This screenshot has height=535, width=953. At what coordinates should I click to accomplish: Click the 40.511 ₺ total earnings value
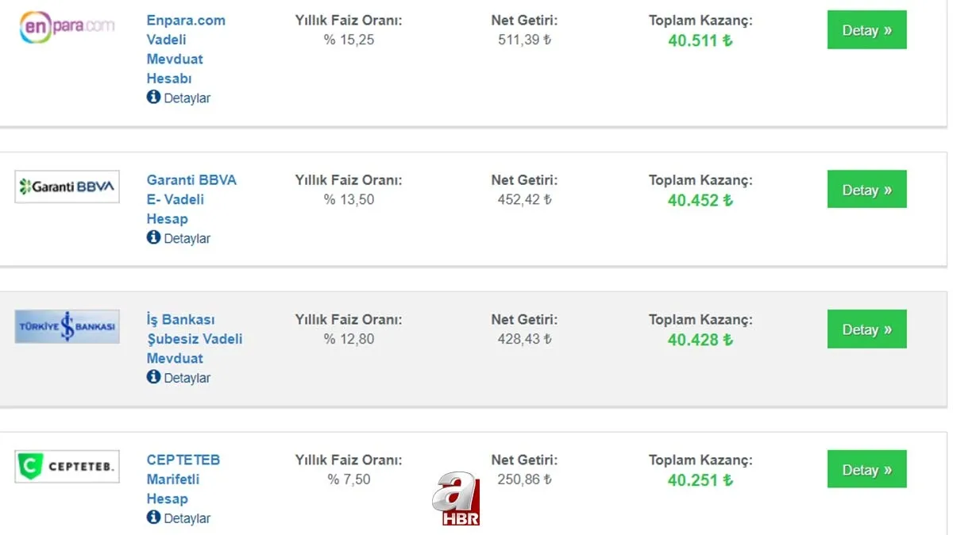point(700,41)
